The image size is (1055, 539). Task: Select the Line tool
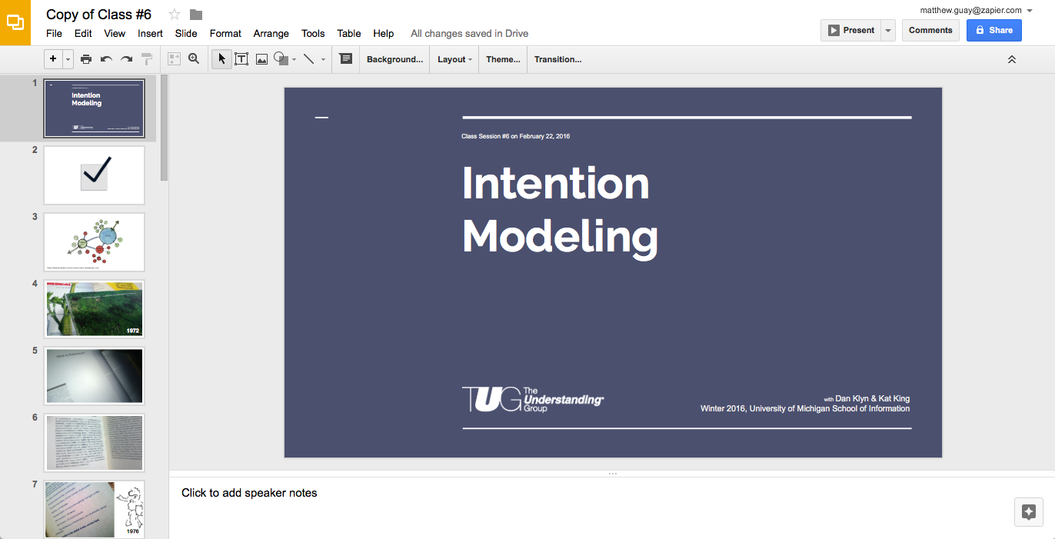coord(308,58)
